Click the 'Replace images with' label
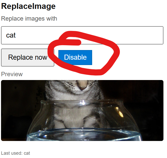The height and width of the screenshot is (158, 167). [x=29, y=19]
